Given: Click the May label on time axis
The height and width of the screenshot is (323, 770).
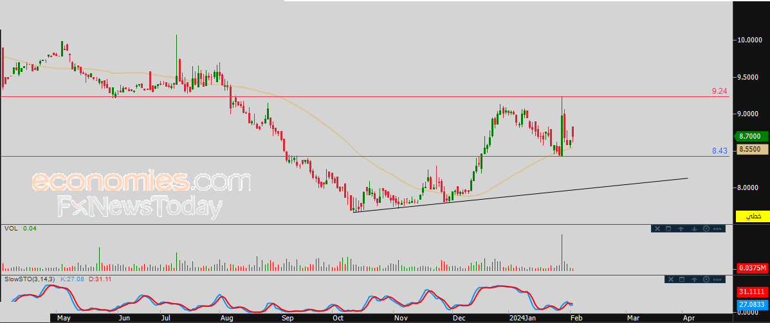Looking at the screenshot, I should coord(64,318).
